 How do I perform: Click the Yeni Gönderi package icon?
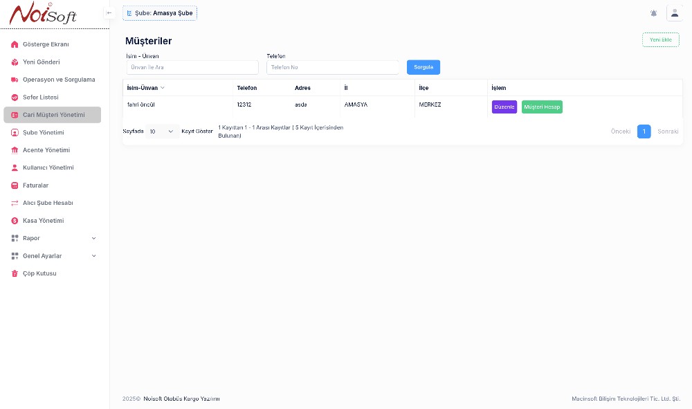15,62
